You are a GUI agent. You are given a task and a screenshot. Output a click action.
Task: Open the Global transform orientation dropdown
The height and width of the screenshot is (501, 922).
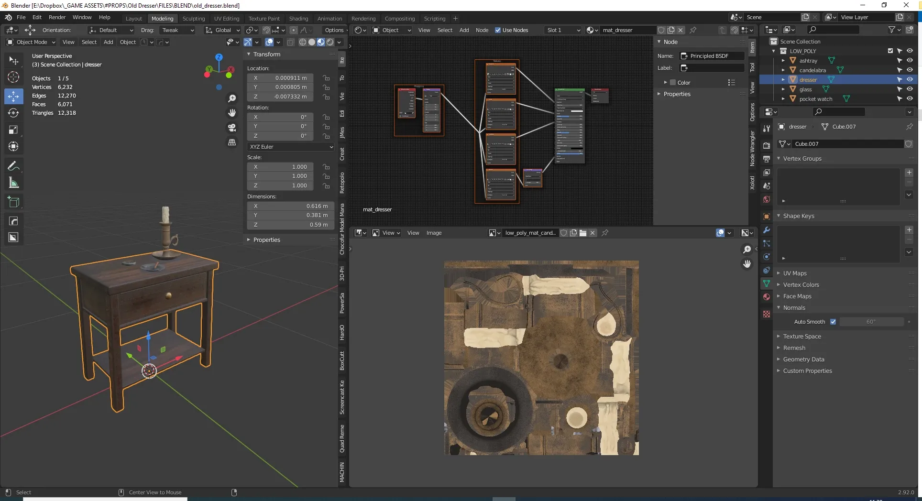click(222, 30)
